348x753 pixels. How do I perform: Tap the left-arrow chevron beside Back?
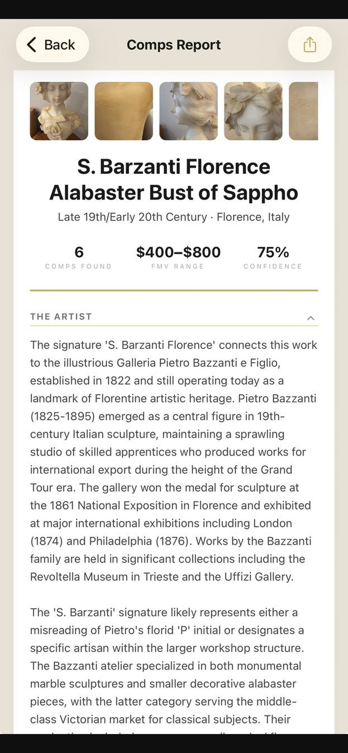31,45
